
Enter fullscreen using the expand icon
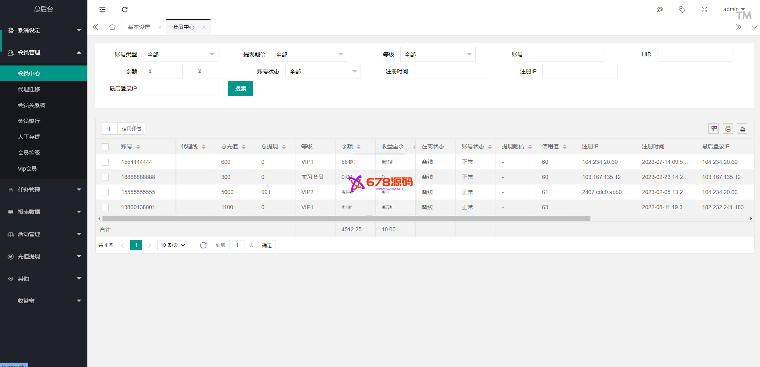tap(704, 10)
